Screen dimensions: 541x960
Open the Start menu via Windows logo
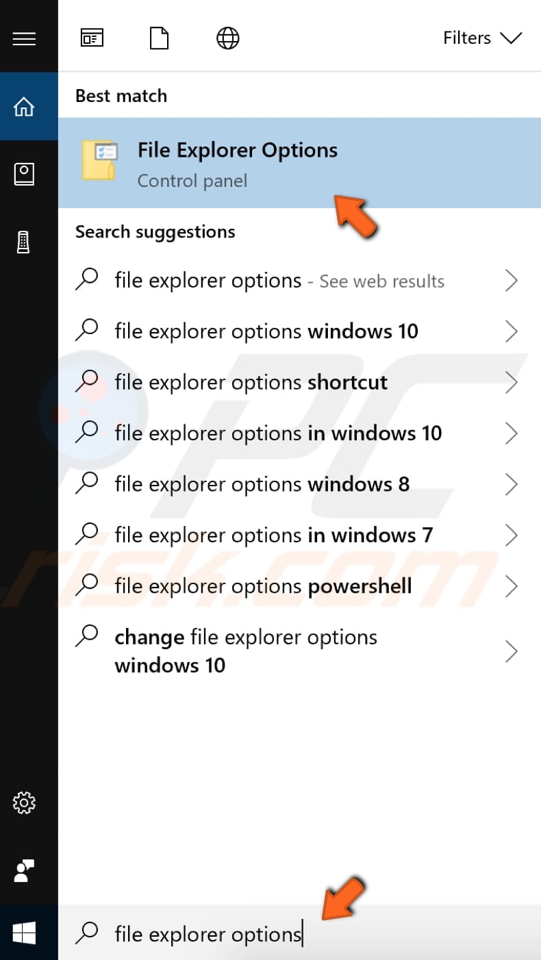[24, 933]
